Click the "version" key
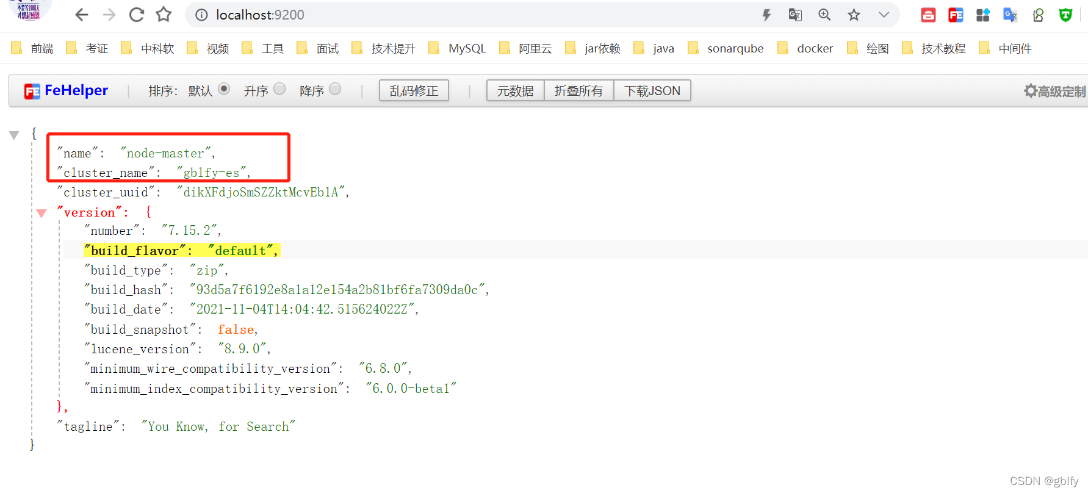Viewport: 1088px width, 493px height. coord(90,212)
